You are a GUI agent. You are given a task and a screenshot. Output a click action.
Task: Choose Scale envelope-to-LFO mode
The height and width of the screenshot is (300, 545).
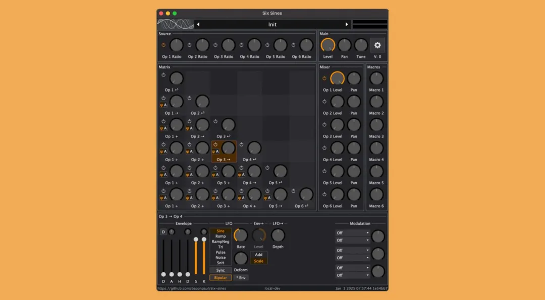pos(258,261)
